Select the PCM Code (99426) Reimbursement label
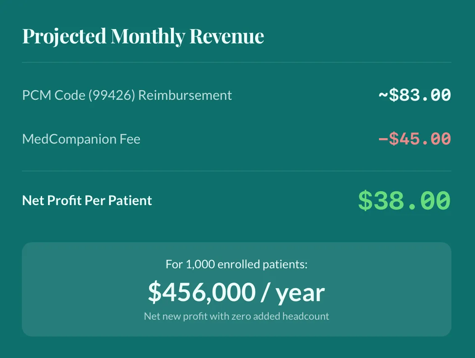 [x=127, y=95]
